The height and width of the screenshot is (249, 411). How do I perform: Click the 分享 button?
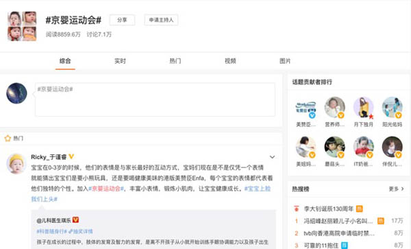(x=122, y=20)
